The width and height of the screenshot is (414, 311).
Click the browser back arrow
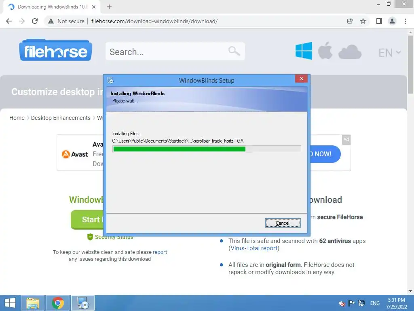(9, 21)
